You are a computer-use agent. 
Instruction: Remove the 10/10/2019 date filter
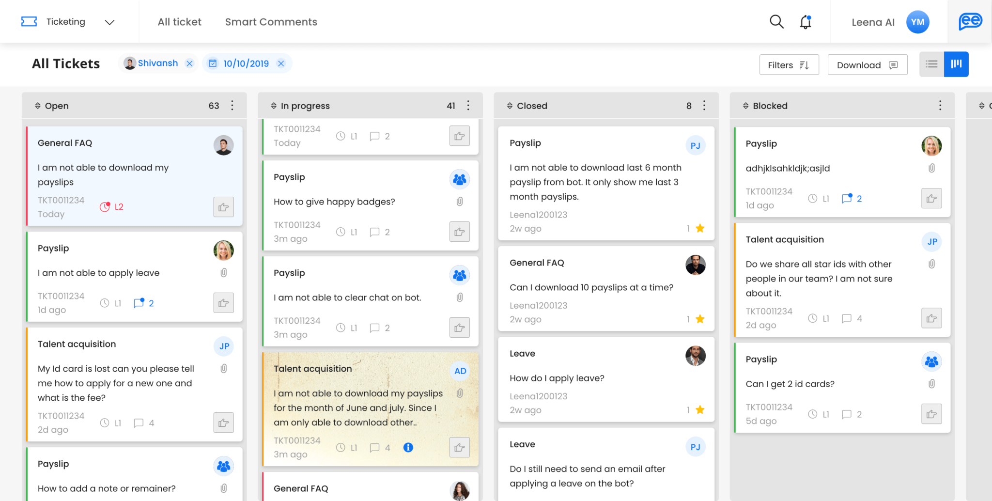click(x=281, y=63)
